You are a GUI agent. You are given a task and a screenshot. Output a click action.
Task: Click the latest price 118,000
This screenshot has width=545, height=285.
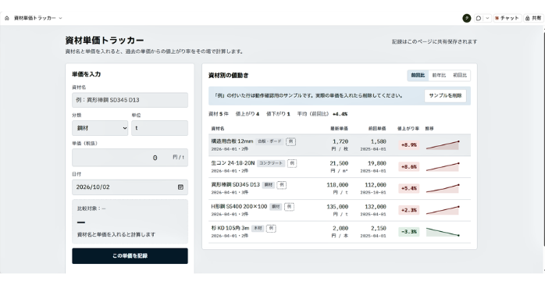pyautogui.click(x=337, y=185)
